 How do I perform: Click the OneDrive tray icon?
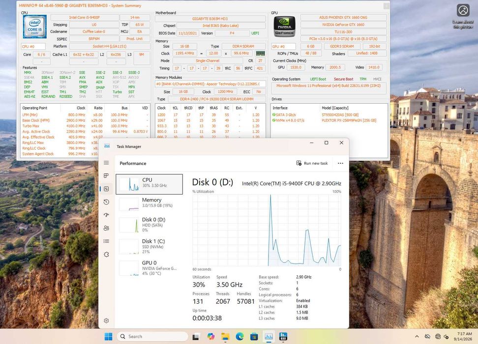point(427,336)
